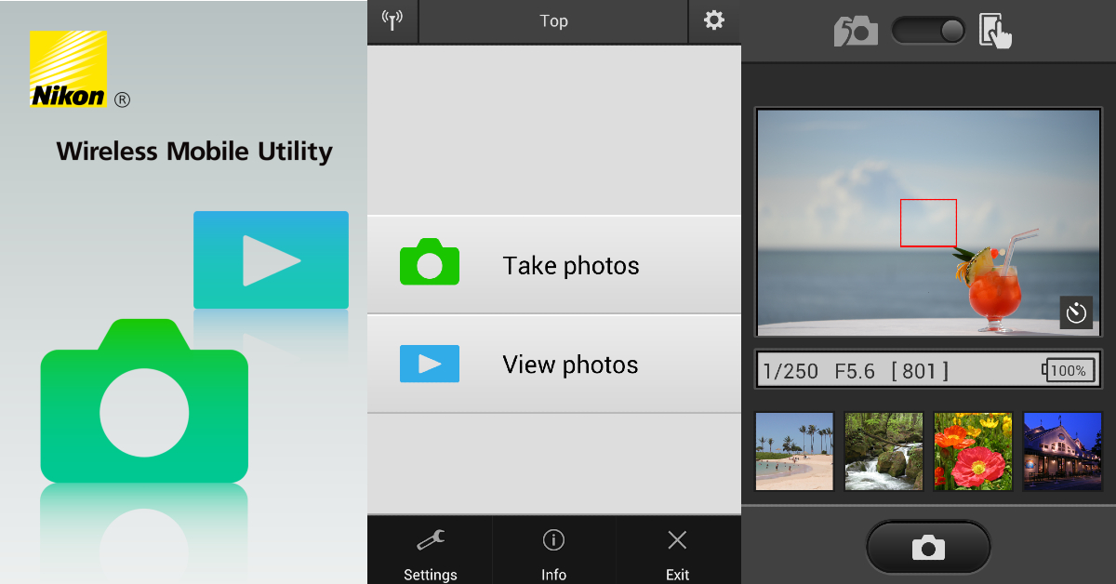Image resolution: width=1116 pixels, height=584 pixels.
Task: Tap the touch-screen shooting mode icon
Action: (995, 32)
